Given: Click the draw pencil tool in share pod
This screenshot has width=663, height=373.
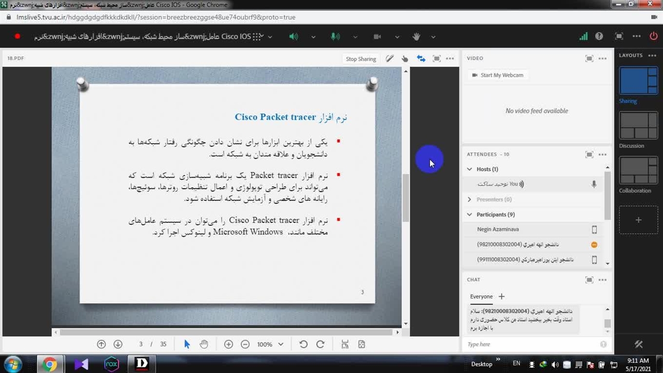Looking at the screenshot, I should (390, 59).
